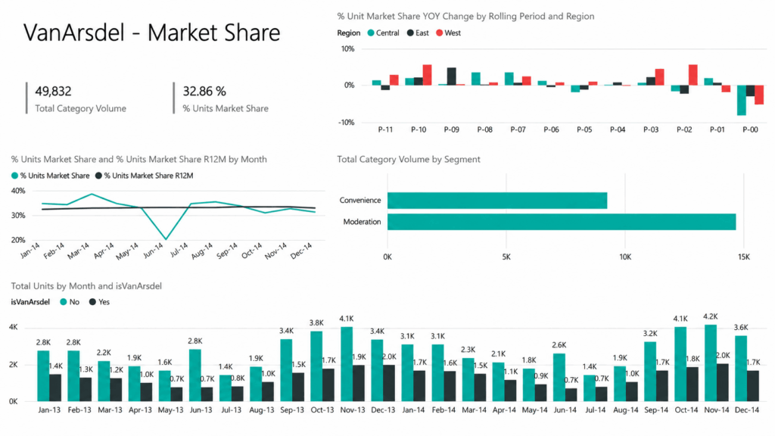Select the East region legend swatch
The height and width of the screenshot is (436, 775).
coord(410,33)
